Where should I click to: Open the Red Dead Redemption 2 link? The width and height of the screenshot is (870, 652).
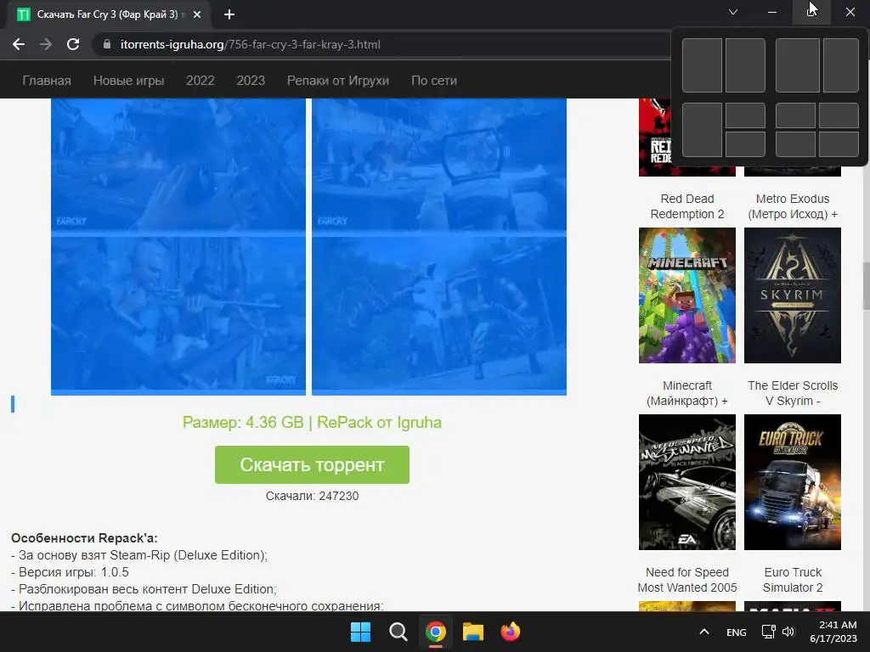click(x=686, y=206)
